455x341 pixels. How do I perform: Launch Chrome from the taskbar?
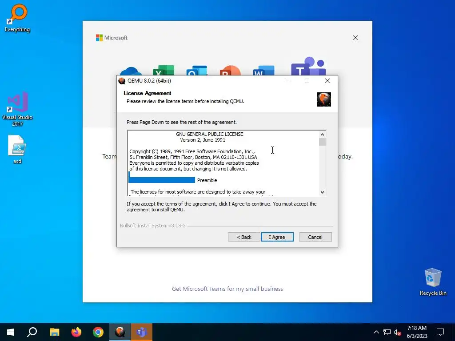[x=98, y=332]
